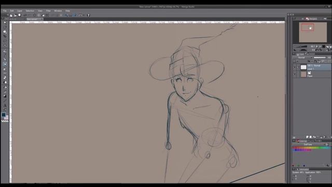Select the Layer 1 thumbnail

click(x=303, y=67)
